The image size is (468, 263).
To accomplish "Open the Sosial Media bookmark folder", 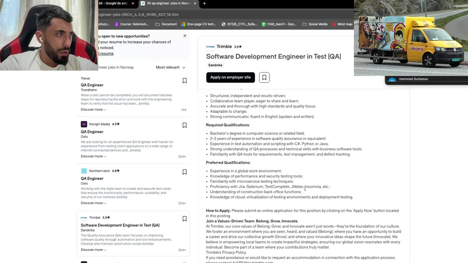I will [315, 24].
